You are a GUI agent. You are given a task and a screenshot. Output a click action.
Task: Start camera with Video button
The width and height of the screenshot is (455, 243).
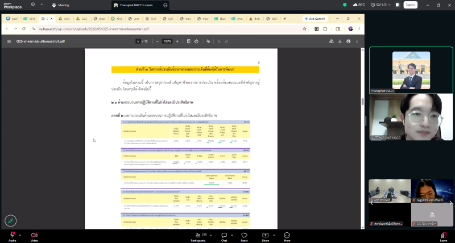[x=34, y=237]
